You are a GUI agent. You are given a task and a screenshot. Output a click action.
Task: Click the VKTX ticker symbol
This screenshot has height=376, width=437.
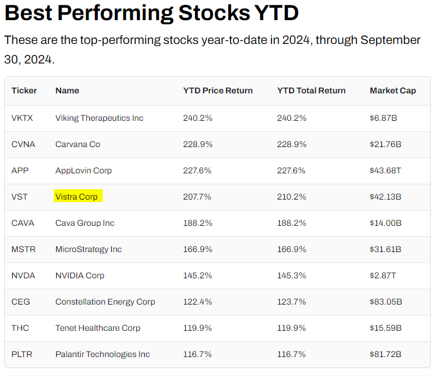tap(22, 118)
